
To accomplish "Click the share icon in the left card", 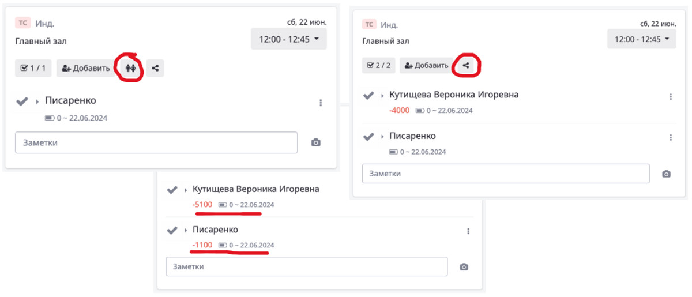I will point(155,68).
